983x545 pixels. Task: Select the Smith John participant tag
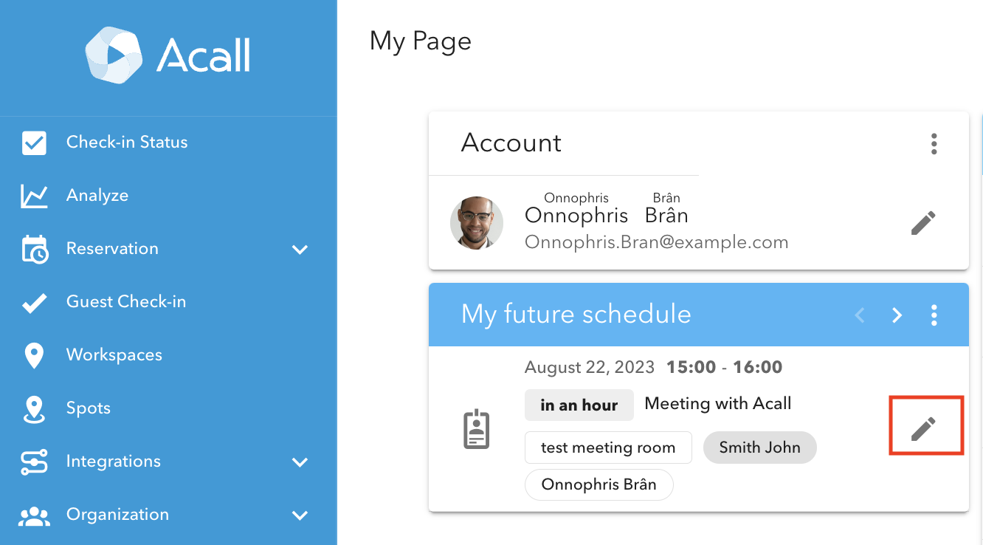(759, 448)
